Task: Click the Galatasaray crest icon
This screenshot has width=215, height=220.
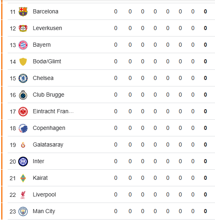Action: 23,145
